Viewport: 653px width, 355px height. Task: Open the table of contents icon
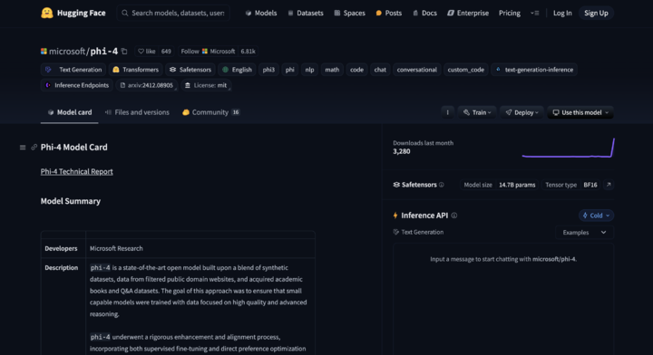23,147
